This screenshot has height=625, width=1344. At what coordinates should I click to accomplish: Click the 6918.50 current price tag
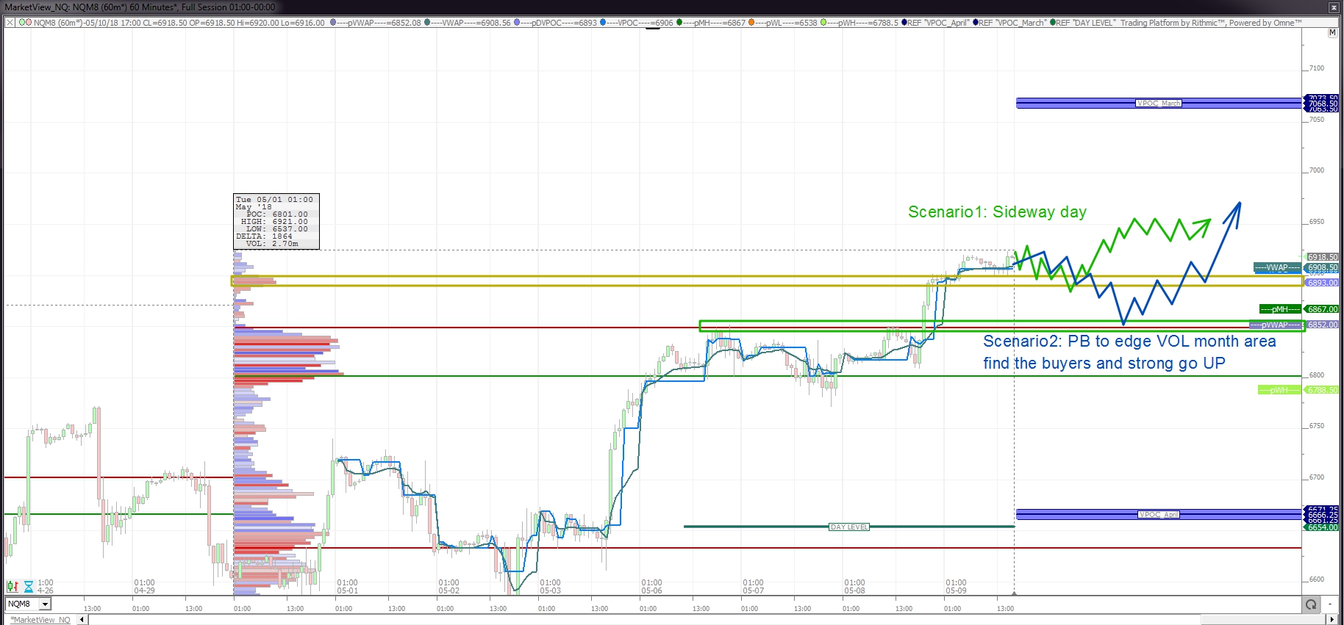pos(1322,257)
